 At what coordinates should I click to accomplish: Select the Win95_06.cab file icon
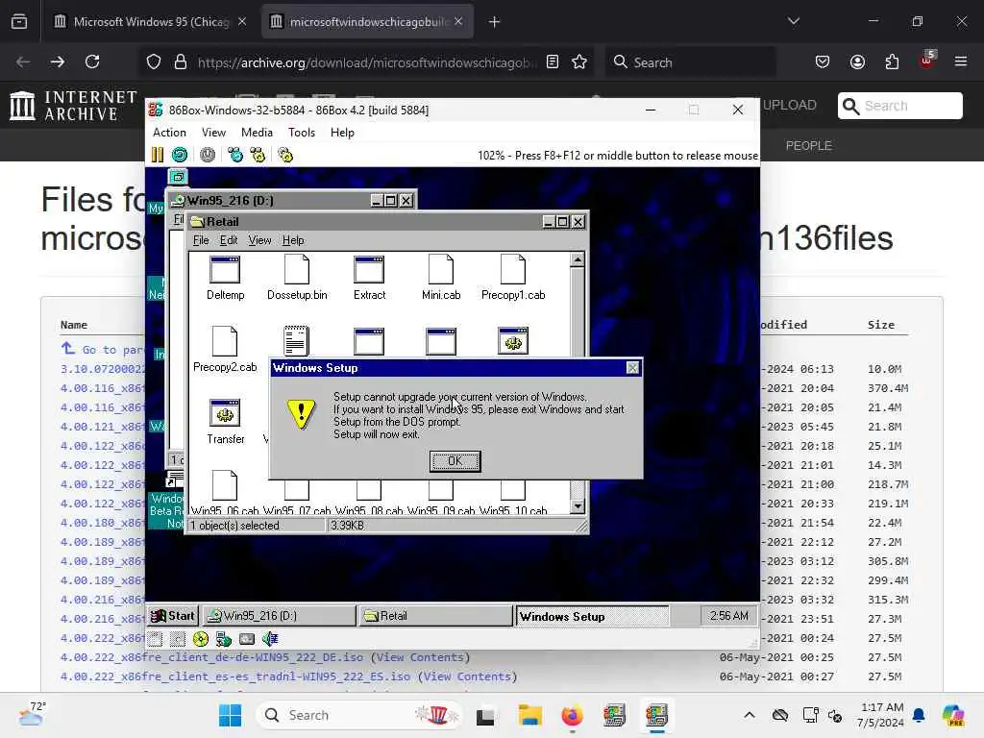pyautogui.click(x=225, y=493)
